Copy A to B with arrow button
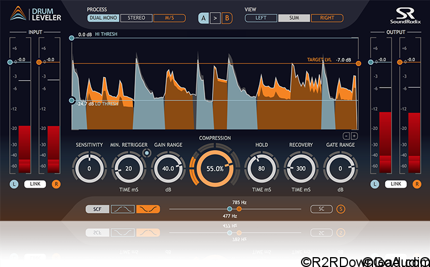430x267 pixels. (x=215, y=19)
